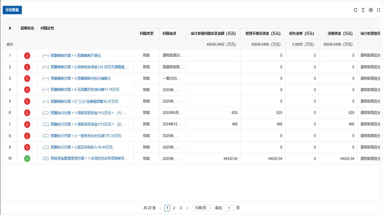Click the 损失浪费 column header

tap(302, 33)
